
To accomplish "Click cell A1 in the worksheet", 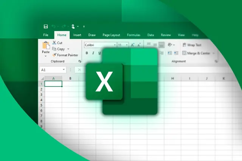I will pos(53,84).
